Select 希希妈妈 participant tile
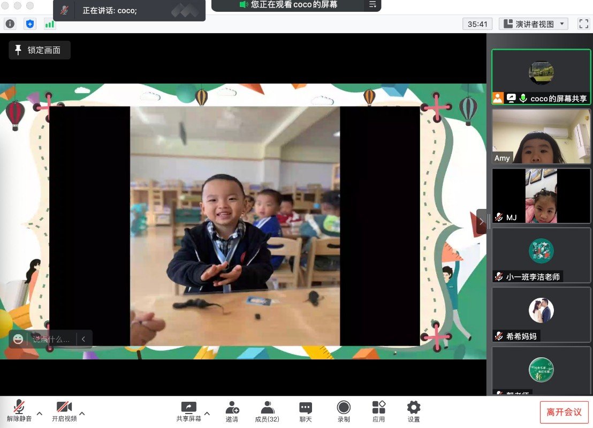The height and width of the screenshot is (428, 593). point(541,314)
